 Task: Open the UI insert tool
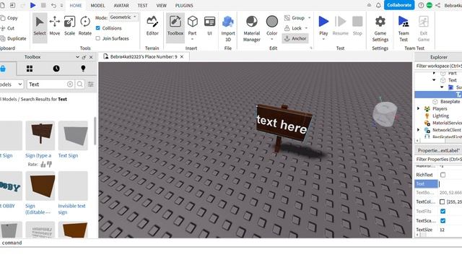click(209, 26)
